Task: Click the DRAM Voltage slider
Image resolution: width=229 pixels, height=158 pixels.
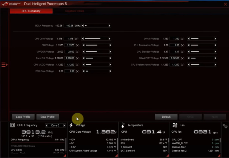Action: point(202,39)
